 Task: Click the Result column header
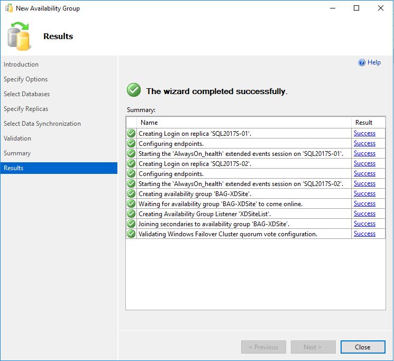click(x=368, y=123)
